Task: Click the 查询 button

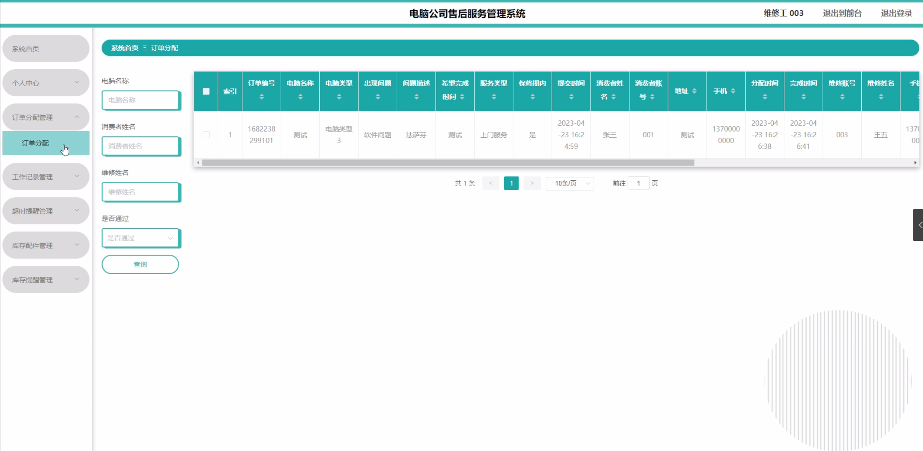Action: pos(140,264)
